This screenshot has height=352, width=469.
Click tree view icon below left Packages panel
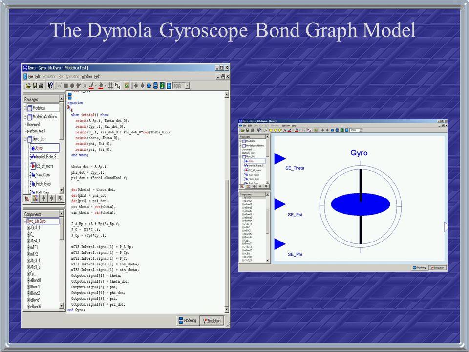click(x=27, y=198)
